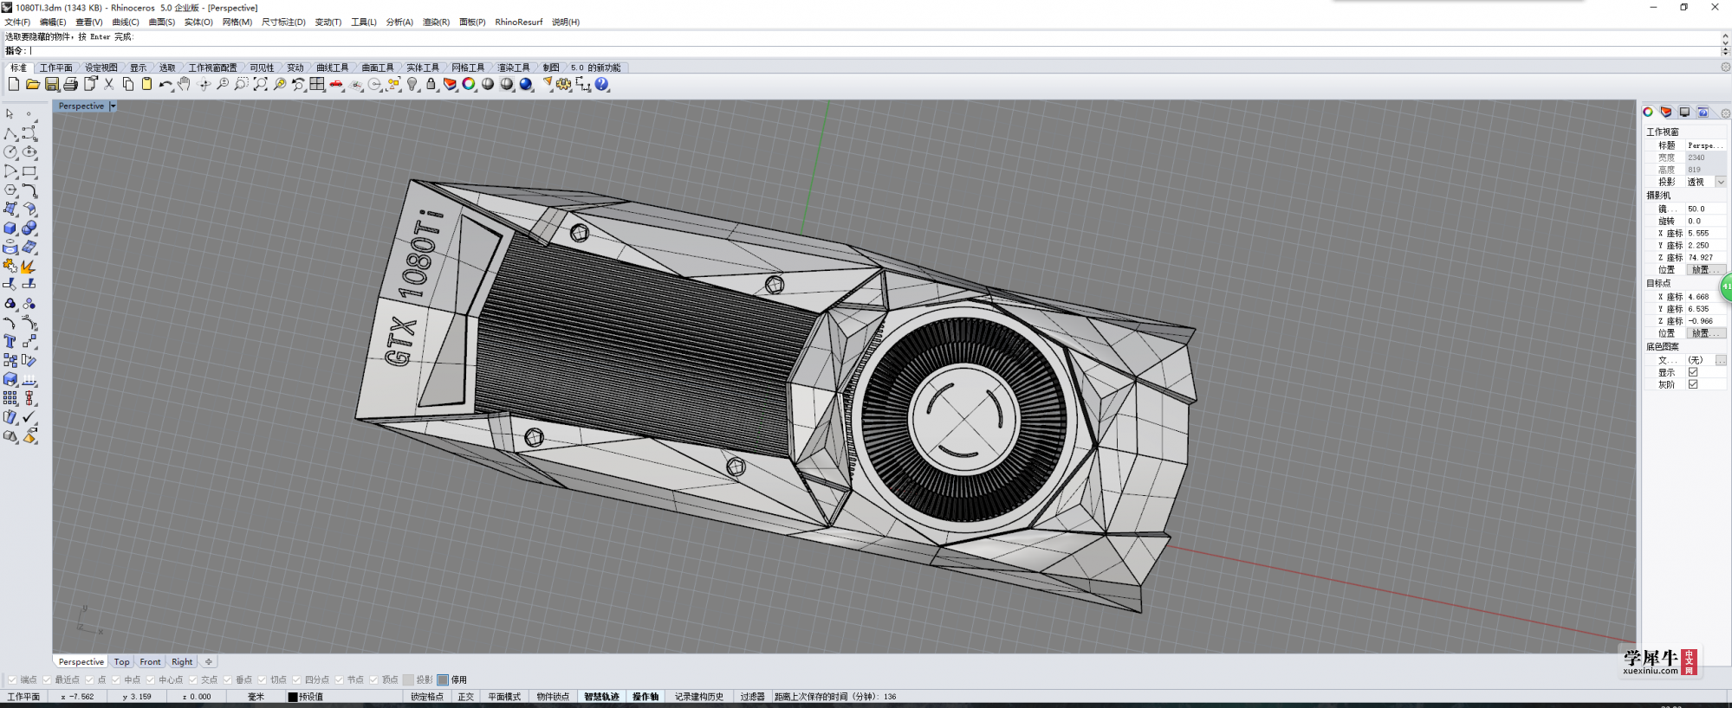Screen dimensions: 1732x708
Task: Click the Cut scissors icon
Action: click(x=109, y=84)
